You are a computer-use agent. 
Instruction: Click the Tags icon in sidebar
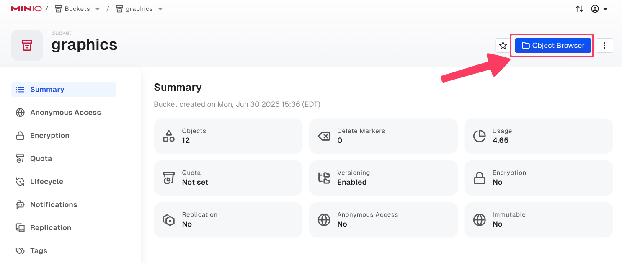point(20,251)
